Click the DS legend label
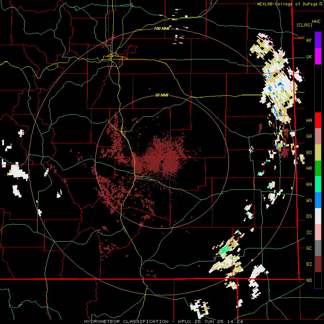Viewport: 324px width, 324px height. point(309,216)
